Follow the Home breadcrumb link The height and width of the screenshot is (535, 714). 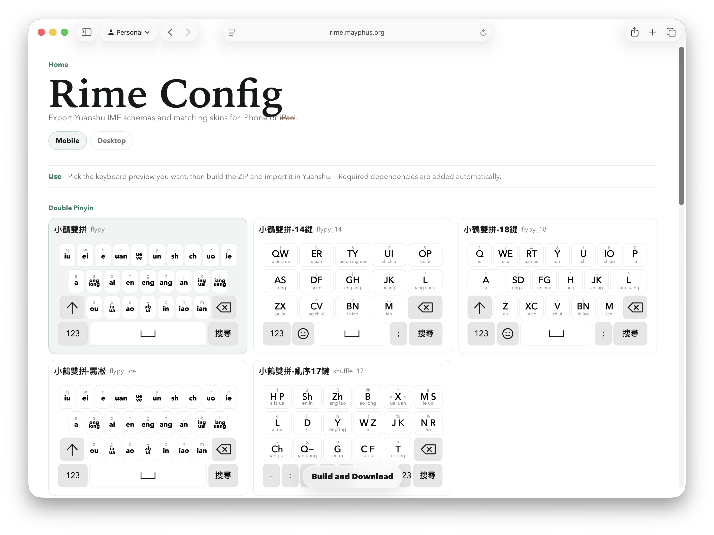pyautogui.click(x=58, y=64)
